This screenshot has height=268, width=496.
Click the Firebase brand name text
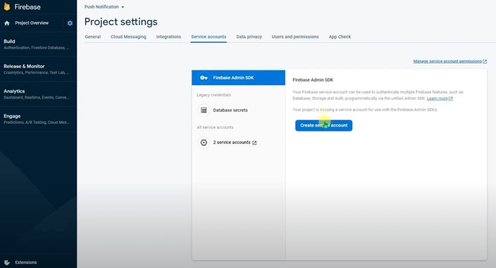click(28, 7)
